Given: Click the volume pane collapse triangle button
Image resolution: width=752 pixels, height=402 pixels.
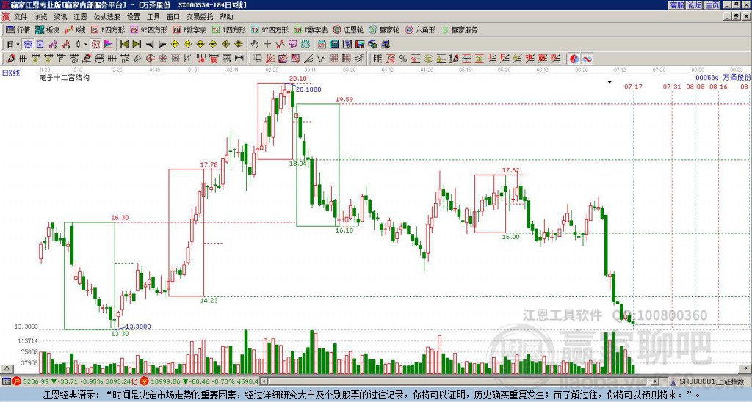Looking at the screenshot, I should click(6, 368).
